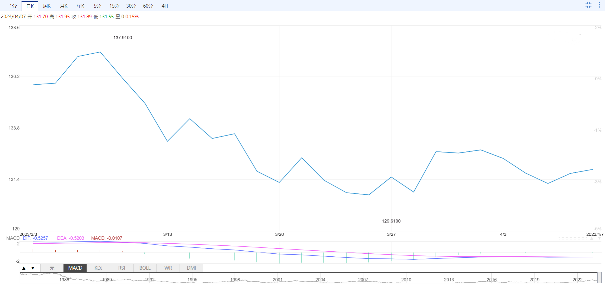Viewport: 605px width, 295px height.
Task: Select the 月K monthly chart tab
Action: coord(64,6)
